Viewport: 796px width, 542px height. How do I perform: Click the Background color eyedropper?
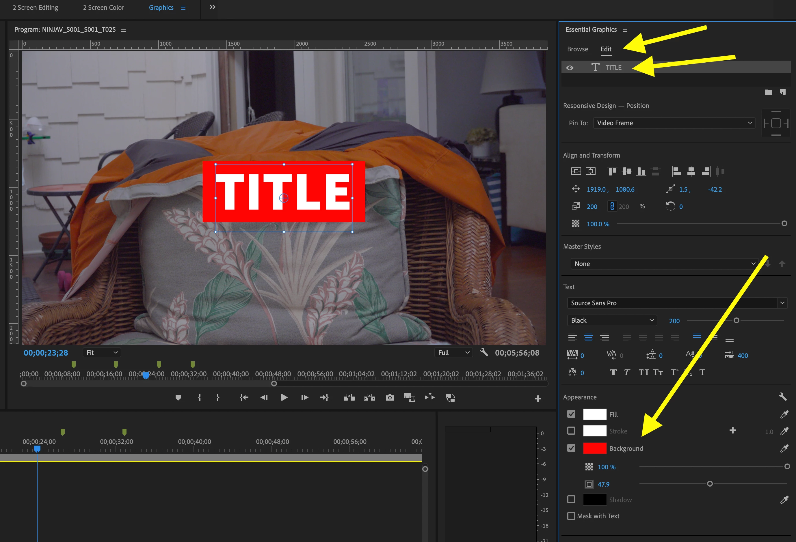tap(784, 448)
